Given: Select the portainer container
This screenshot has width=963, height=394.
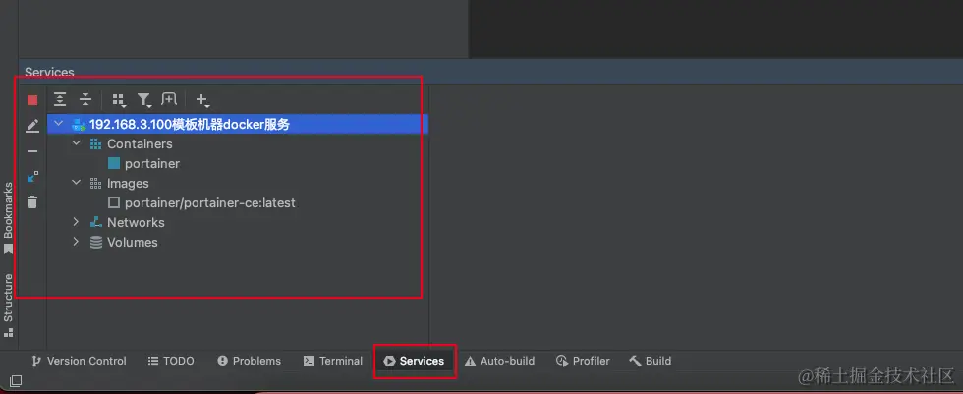Looking at the screenshot, I should click(152, 164).
